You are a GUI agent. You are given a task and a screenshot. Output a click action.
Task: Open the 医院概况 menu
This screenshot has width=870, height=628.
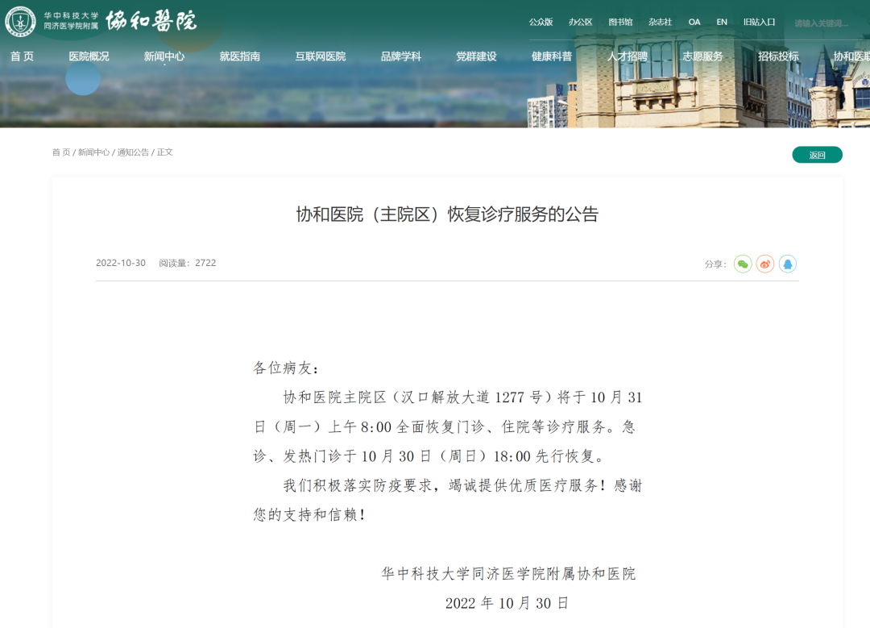pos(89,56)
